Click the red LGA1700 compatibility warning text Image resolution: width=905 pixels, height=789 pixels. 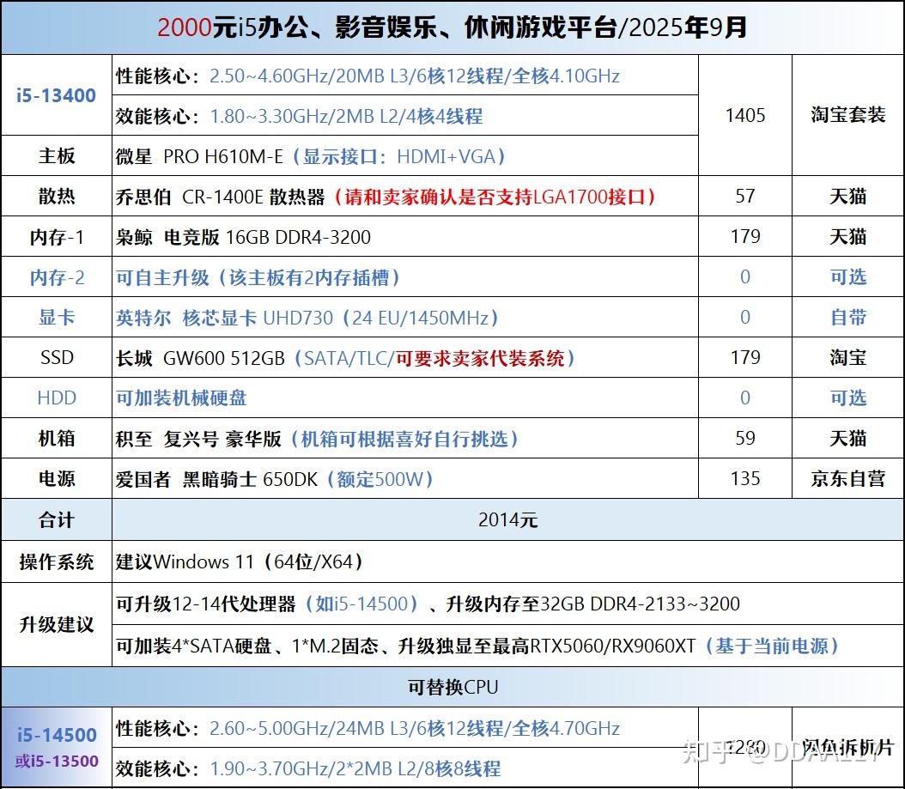(x=495, y=197)
